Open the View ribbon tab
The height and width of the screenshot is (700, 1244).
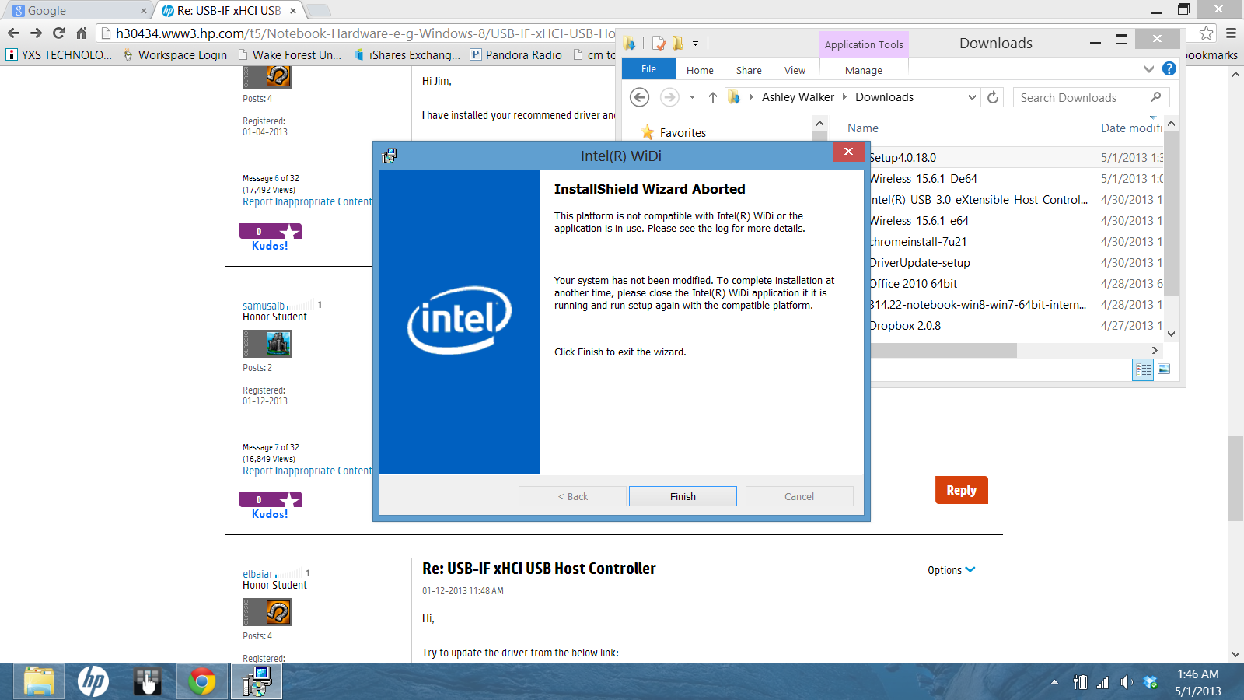coord(795,70)
